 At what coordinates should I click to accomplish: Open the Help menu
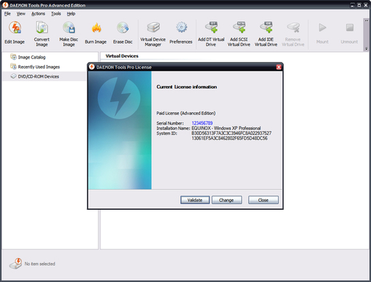(x=71, y=14)
